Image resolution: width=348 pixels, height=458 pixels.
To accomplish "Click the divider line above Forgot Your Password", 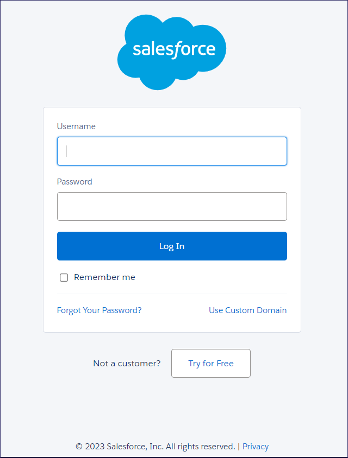I will pos(172,294).
